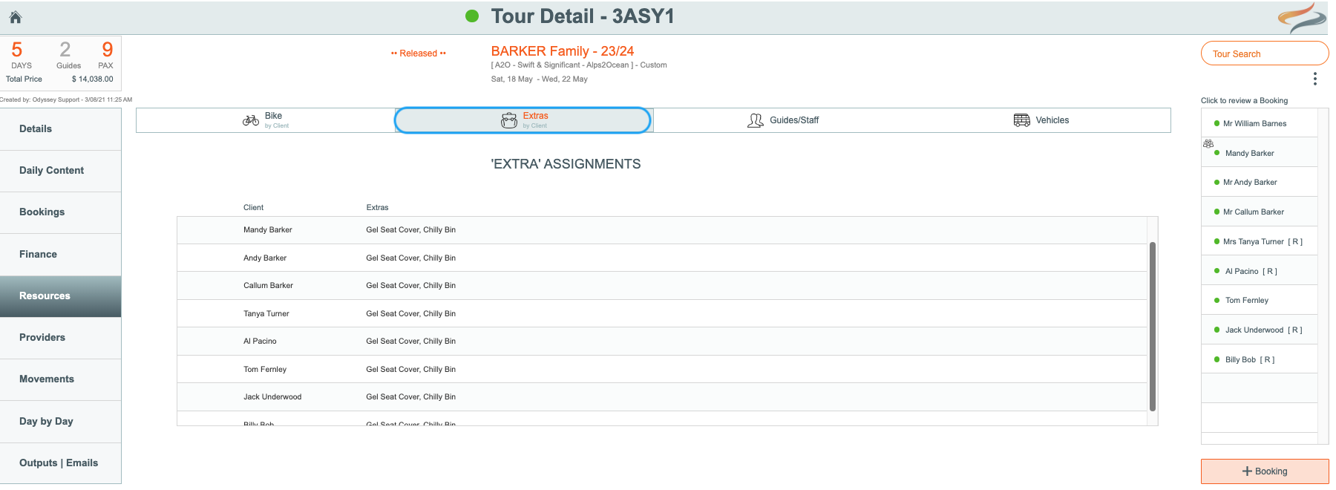Click extras cell in Callum Barker row
The image size is (1336, 490).
coord(410,285)
